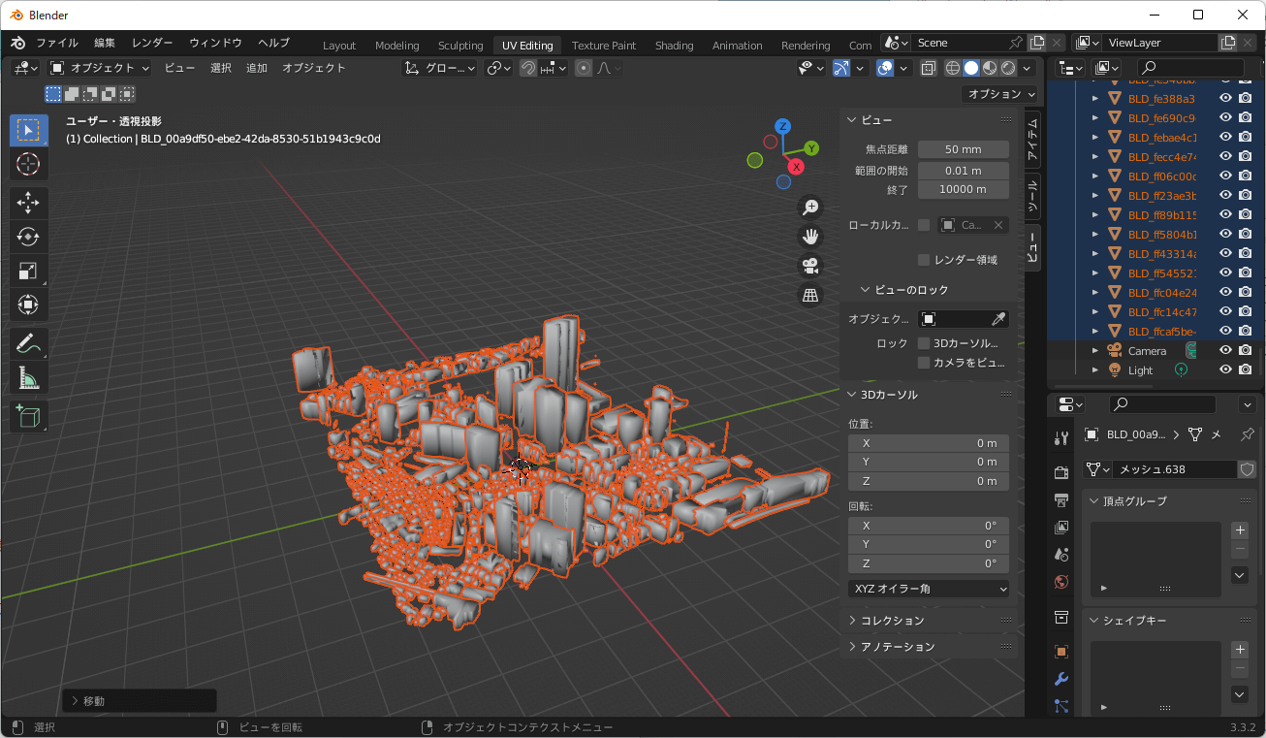Add a shape key with plus button
The image size is (1266, 738).
click(1239, 650)
